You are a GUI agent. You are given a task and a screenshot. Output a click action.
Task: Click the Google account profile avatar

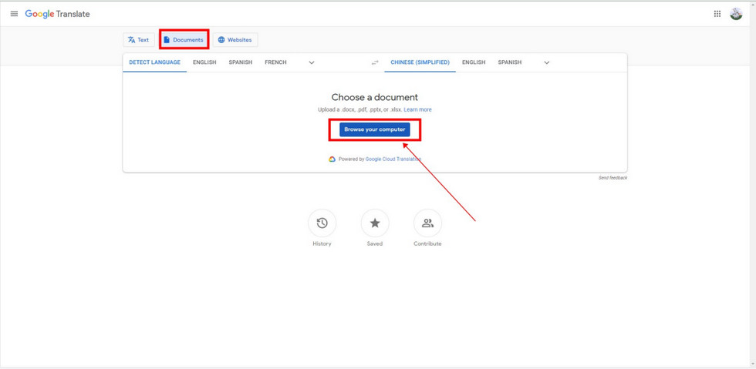tap(736, 14)
